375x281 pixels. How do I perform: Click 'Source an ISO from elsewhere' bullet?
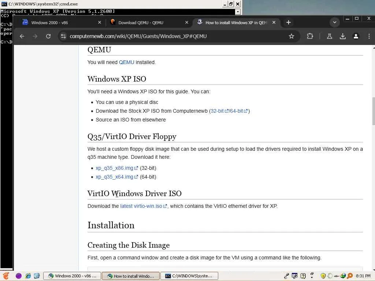(x=131, y=120)
